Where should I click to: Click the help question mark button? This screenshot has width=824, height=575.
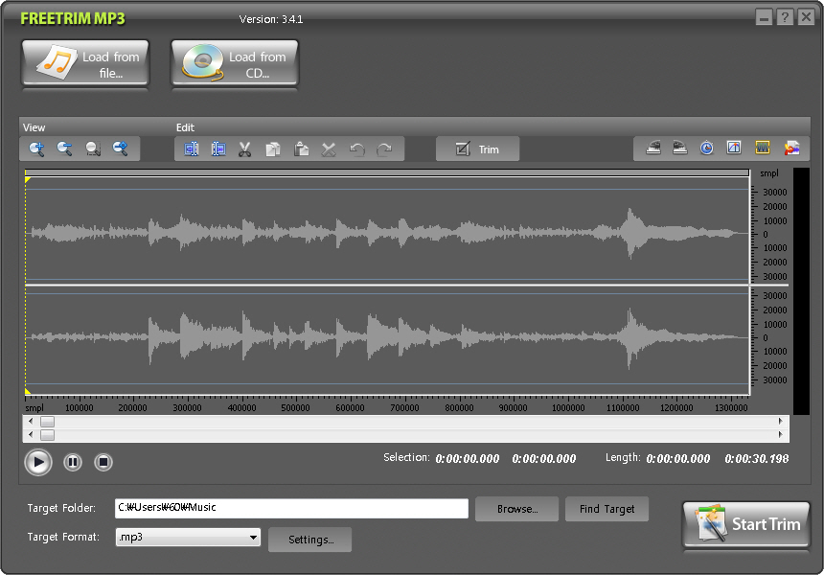pyautogui.click(x=785, y=17)
